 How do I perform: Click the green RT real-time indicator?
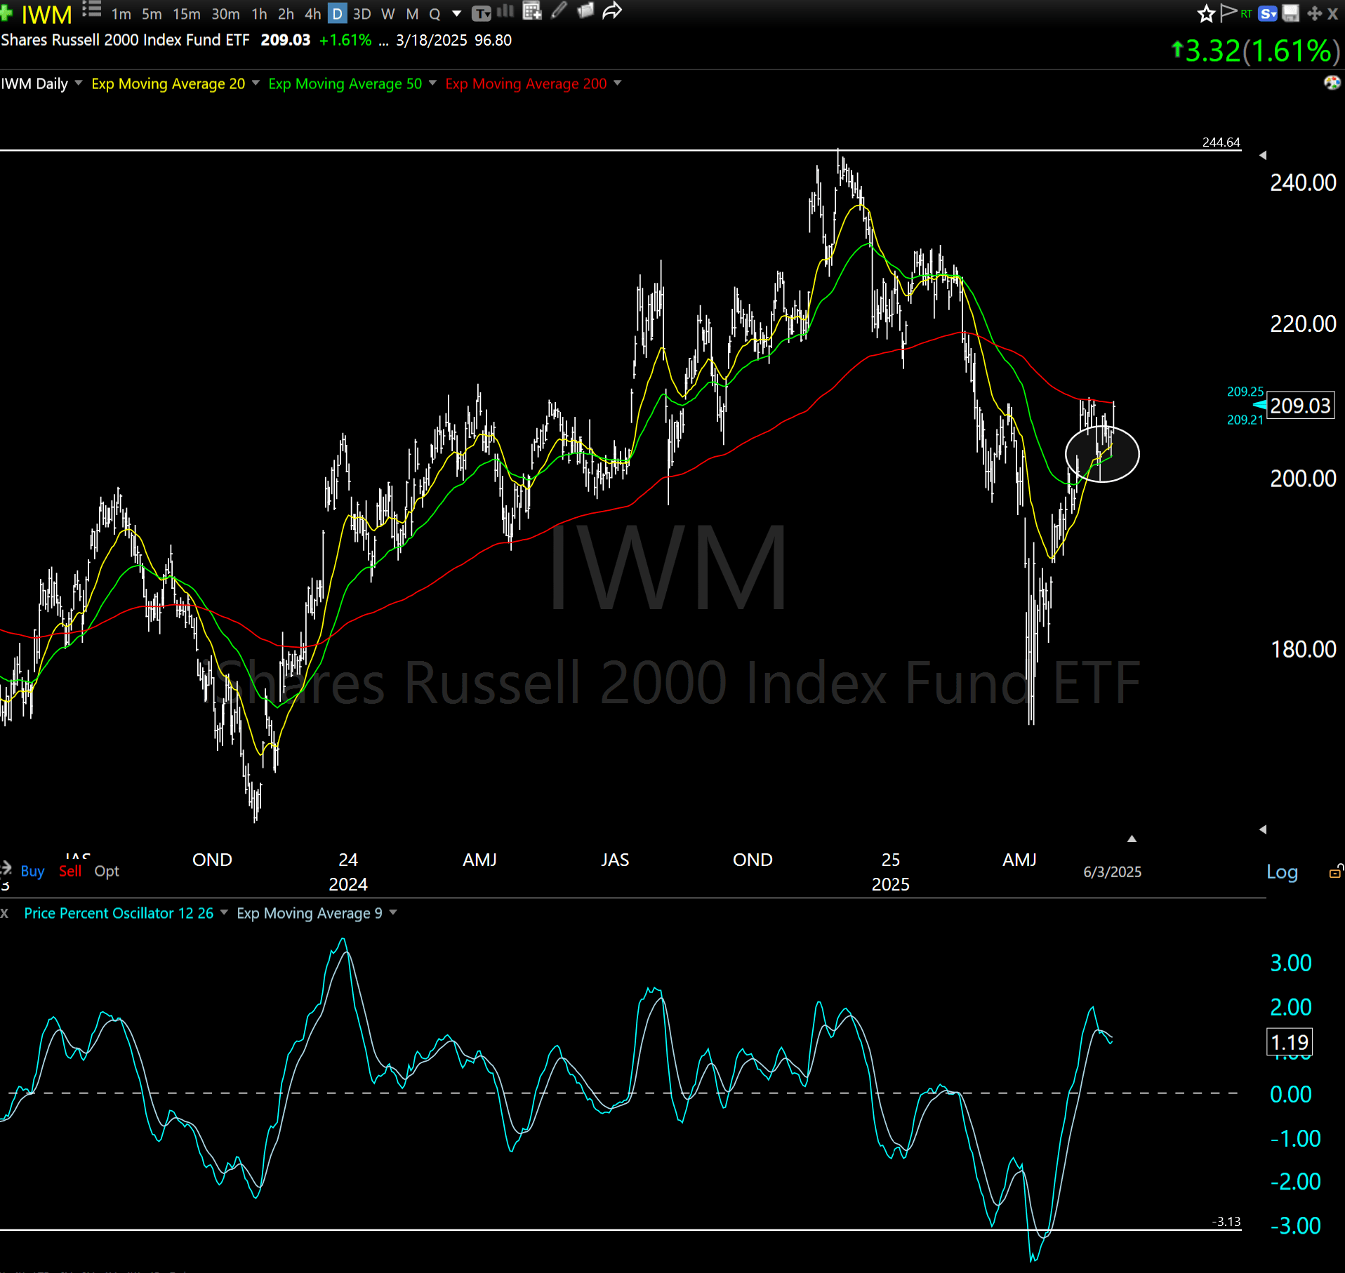click(x=1247, y=13)
